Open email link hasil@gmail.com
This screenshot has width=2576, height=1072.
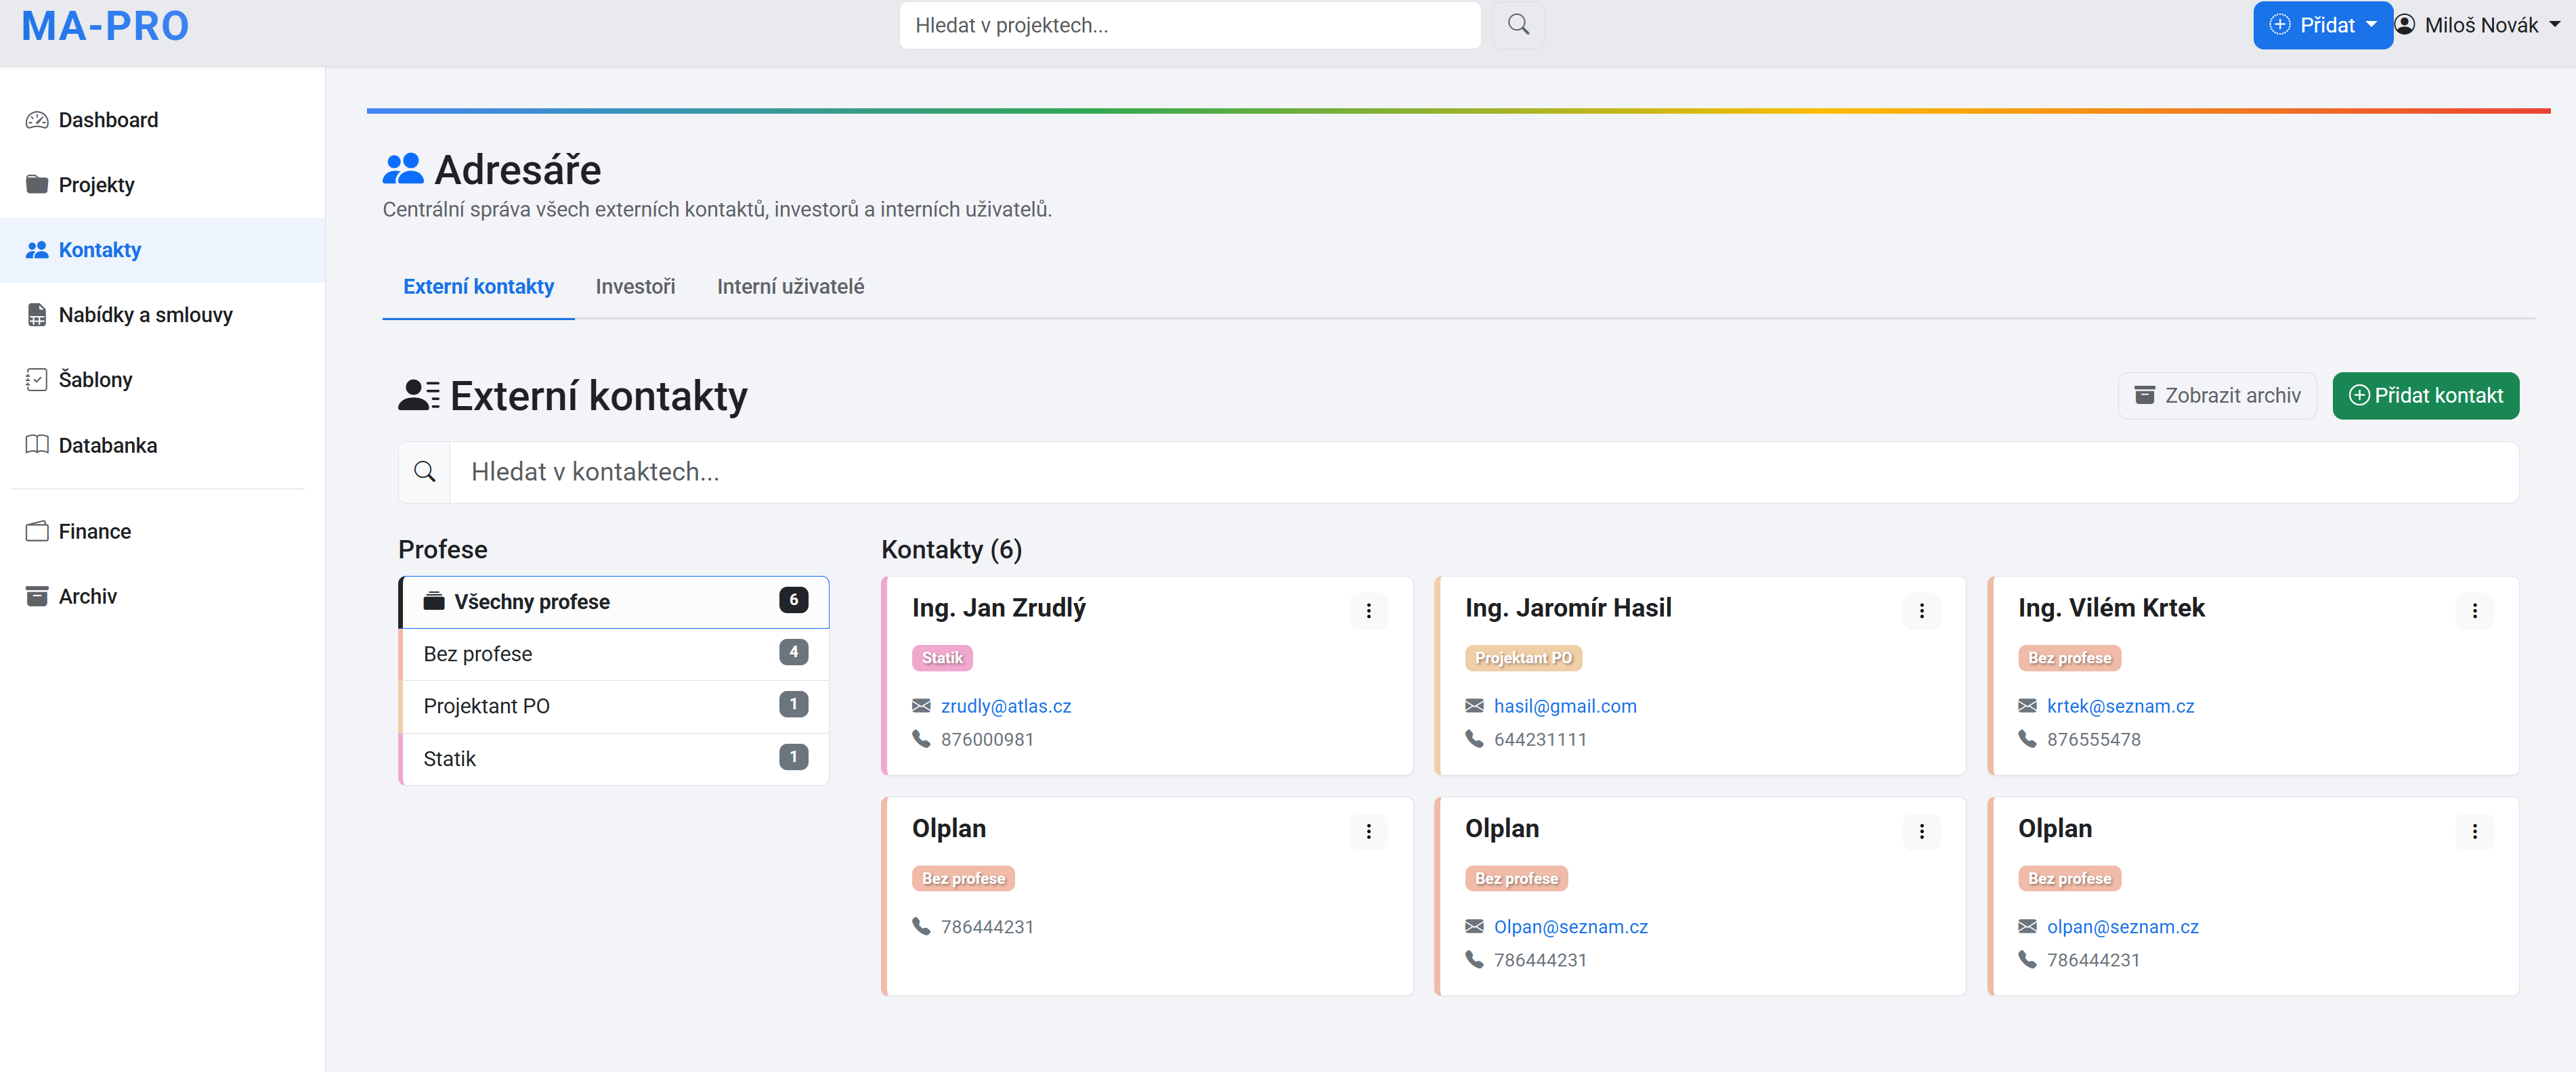[1564, 707]
